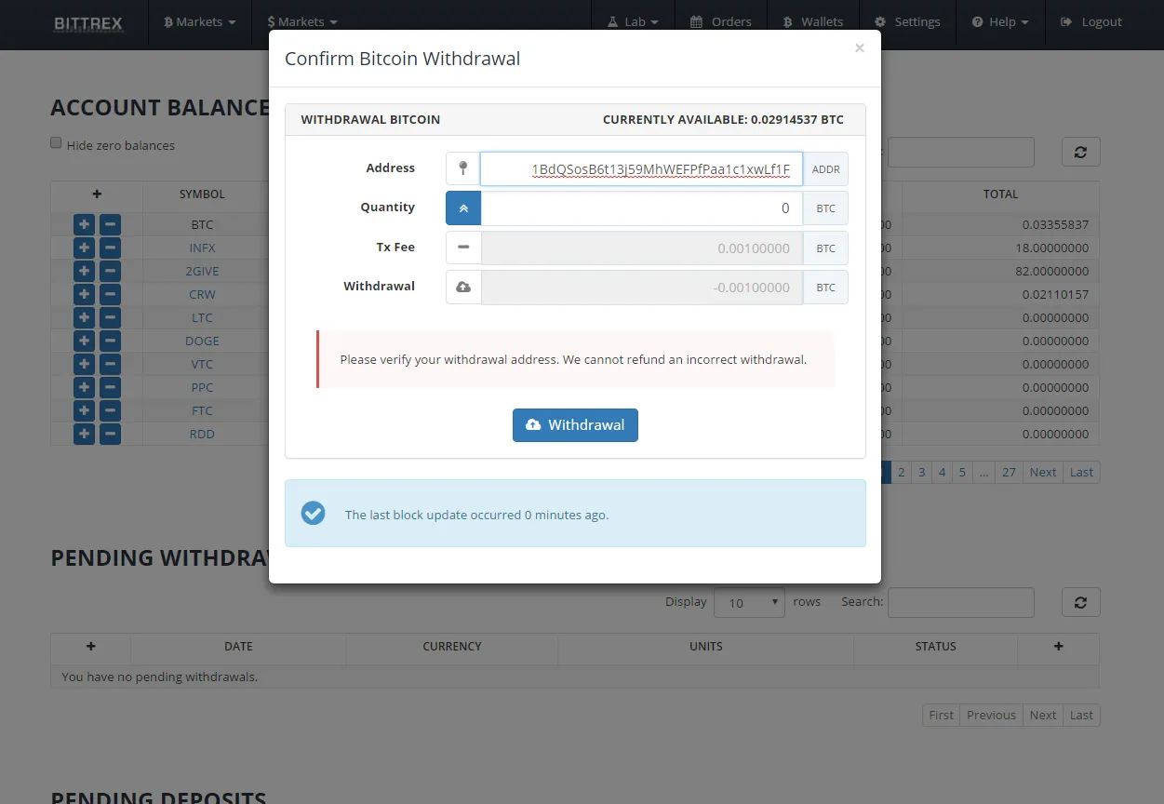The height and width of the screenshot is (804, 1164).
Task: Go to balances page 27
Action: coord(1009,473)
